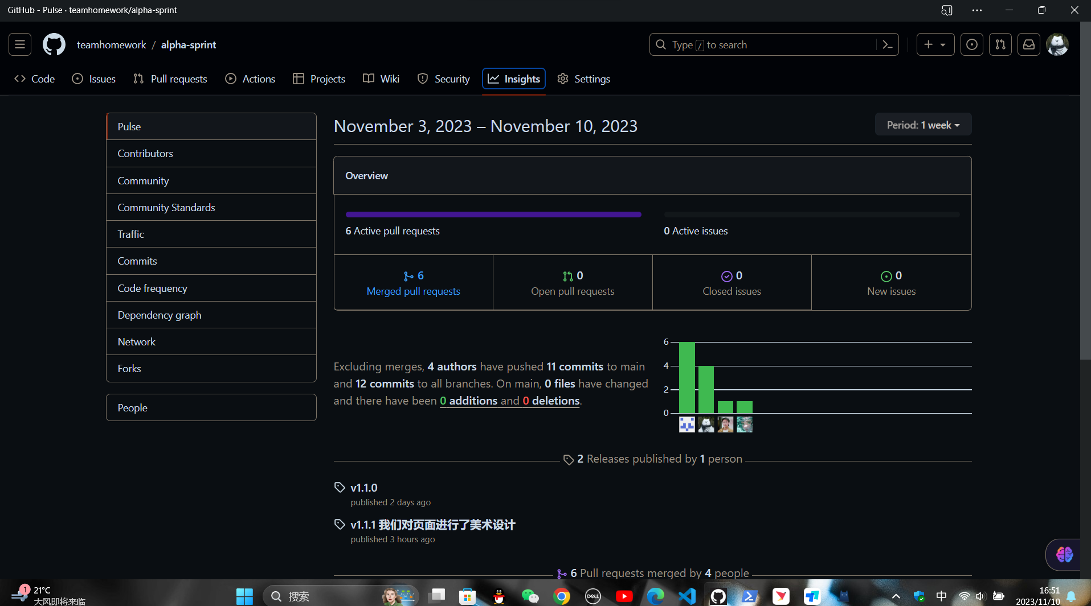This screenshot has width=1091, height=606.
Task: Go to the Actions tab
Action: click(250, 79)
